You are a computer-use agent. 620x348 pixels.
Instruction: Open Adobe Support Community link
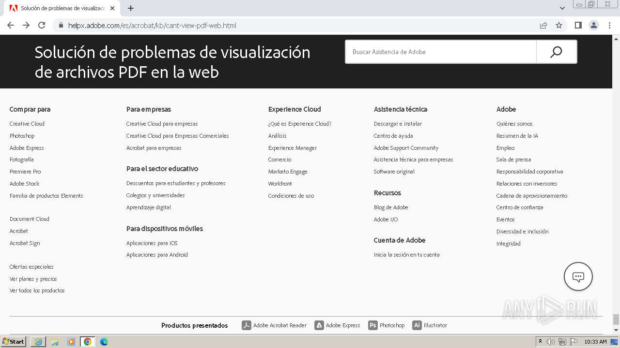406,148
